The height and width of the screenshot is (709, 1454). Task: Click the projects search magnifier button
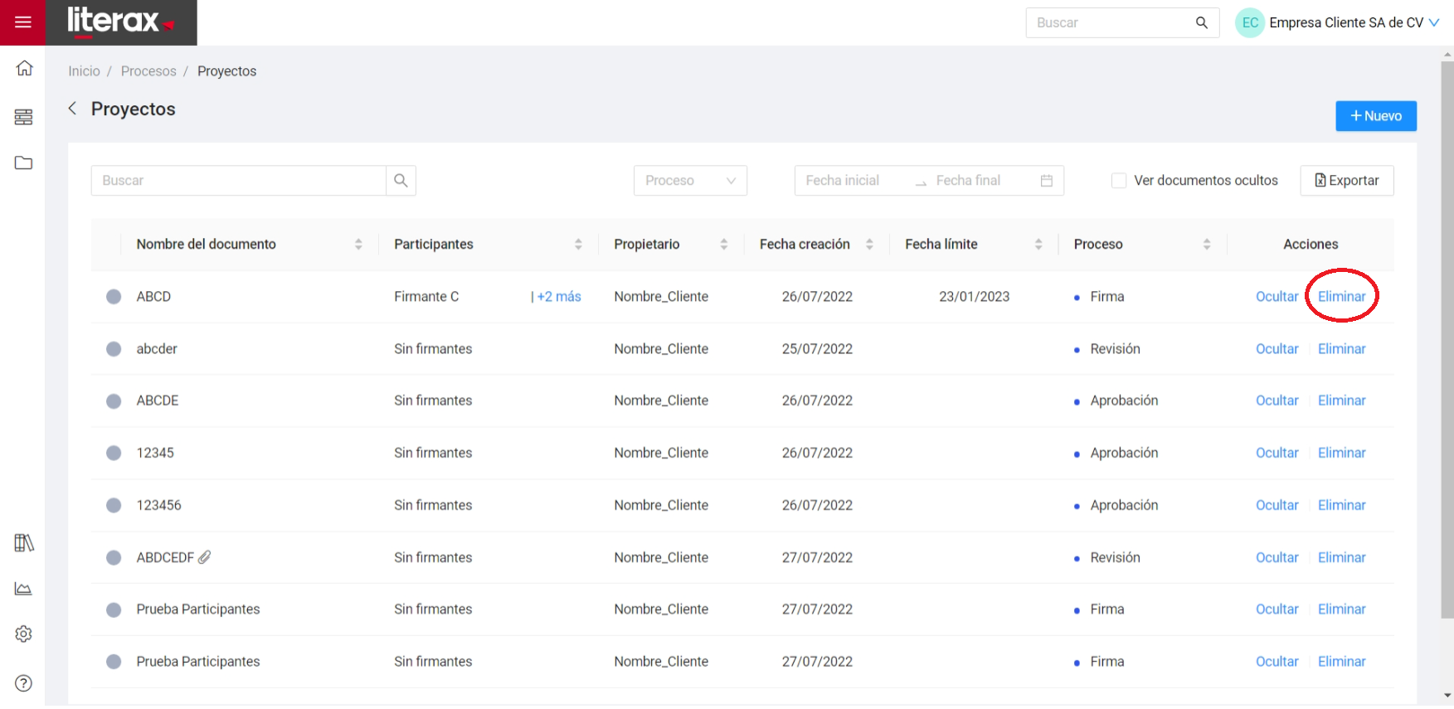401,180
